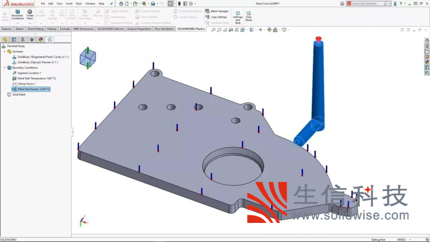Switch to the Sketch tab
This screenshot has height=242, width=430.
coord(20,29)
